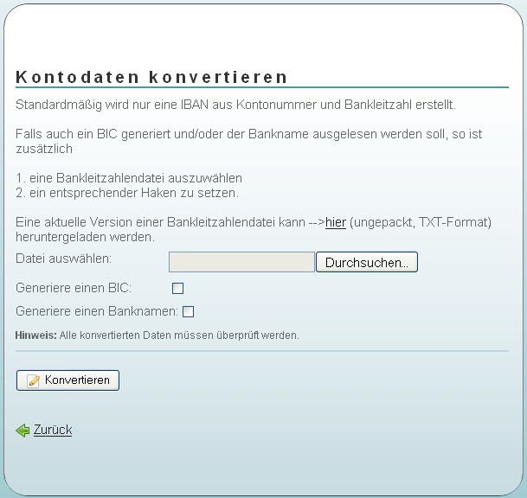Click the paragraph starting with 'Standardmäßig wird'
Viewport: 527px width, 498px height.
[235, 105]
